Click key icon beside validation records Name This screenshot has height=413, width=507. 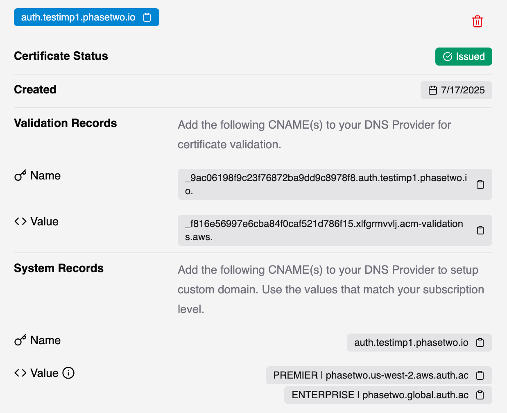[x=20, y=175]
